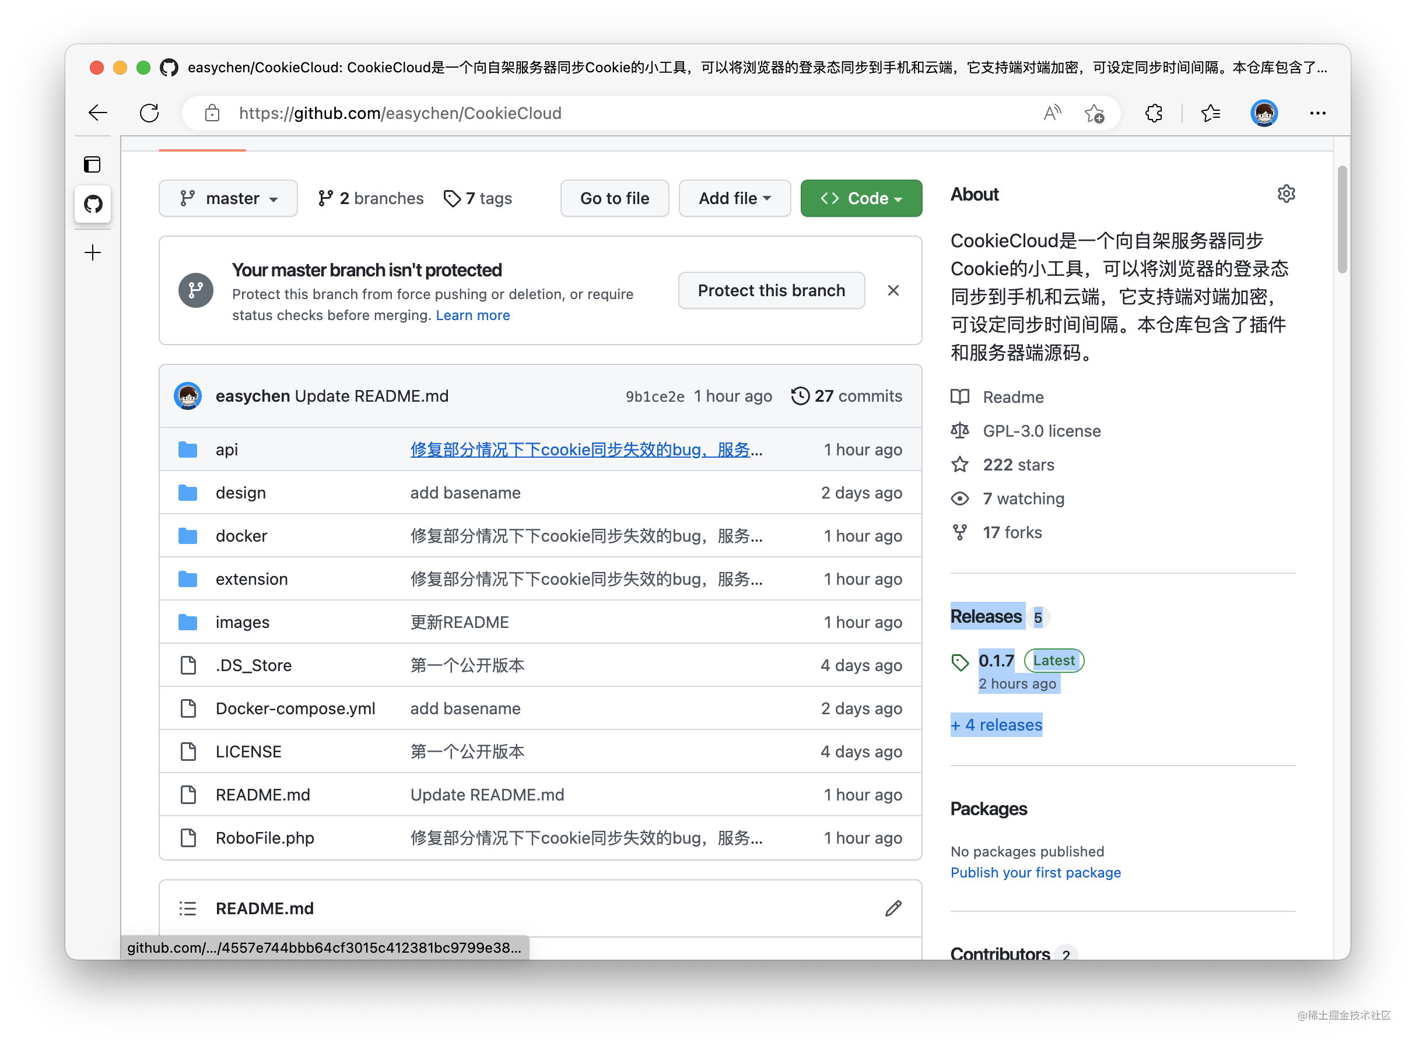Screen dimensions: 1416x1046
Task: Click the Protect this branch button
Action: coord(772,290)
